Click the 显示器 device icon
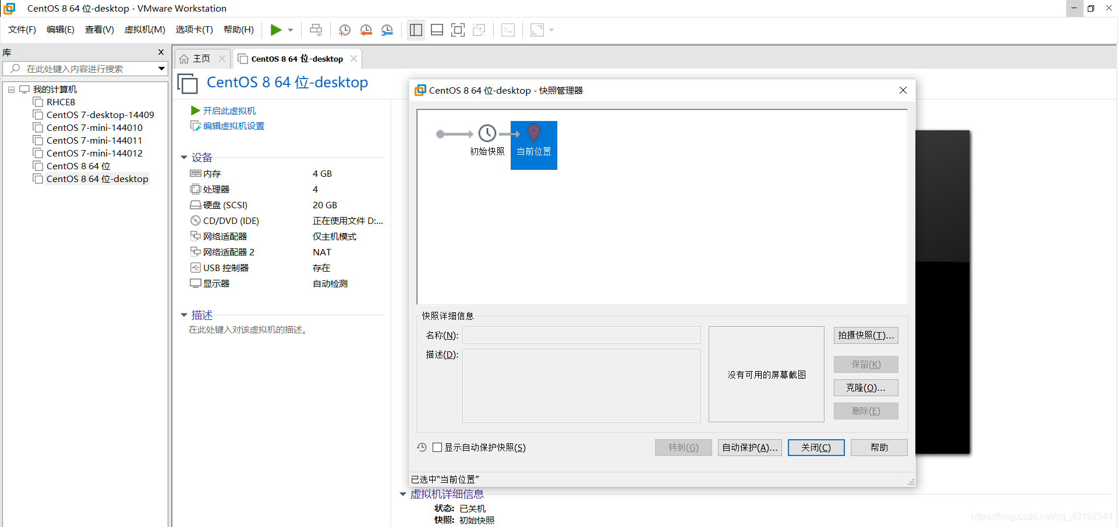The width and height of the screenshot is (1118, 527). [x=196, y=283]
